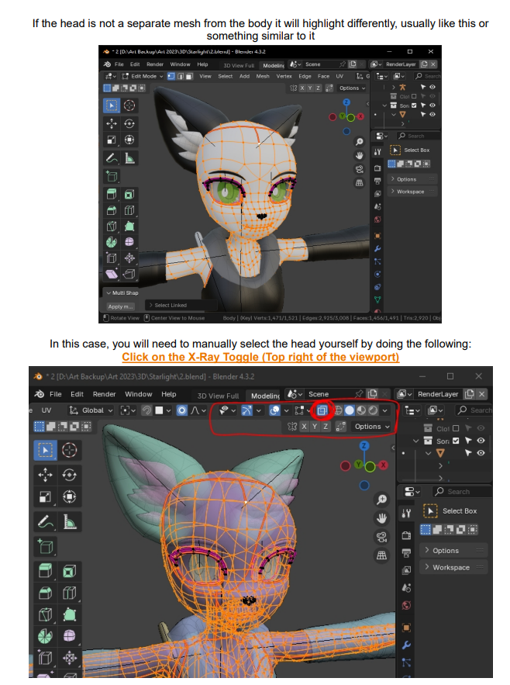Enable material preview viewport shading
The height and width of the screenshot is (685, 510).
pyautogui.click(x=360, y=410)
